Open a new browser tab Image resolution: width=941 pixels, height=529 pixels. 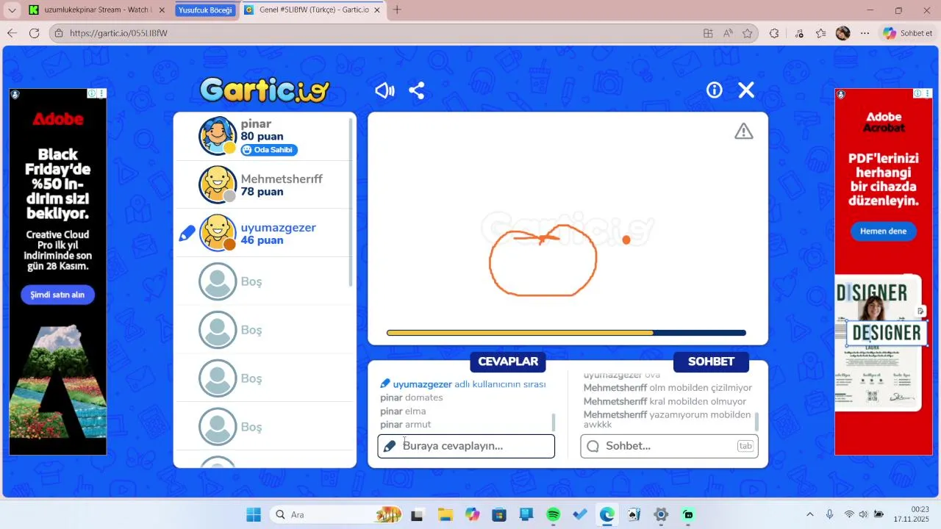coord(397,10)
